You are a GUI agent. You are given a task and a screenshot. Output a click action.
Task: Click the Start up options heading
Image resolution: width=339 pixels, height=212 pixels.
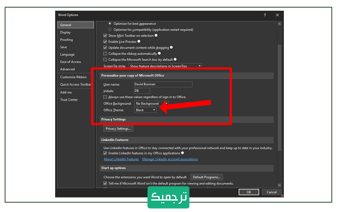[x=114, y=168]
